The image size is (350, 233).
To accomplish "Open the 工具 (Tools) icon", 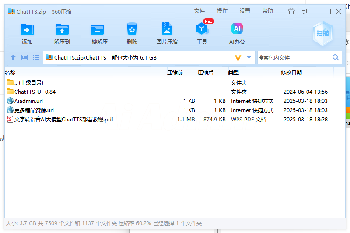I will 202,30.
